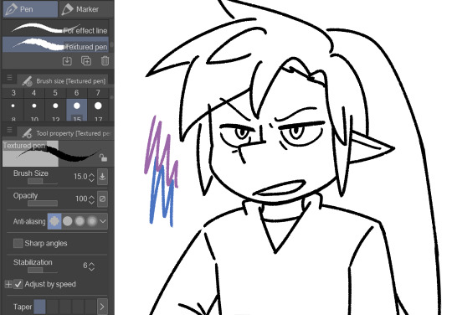Open Brush Size dynamics settings button

click(x=102, y=176)
